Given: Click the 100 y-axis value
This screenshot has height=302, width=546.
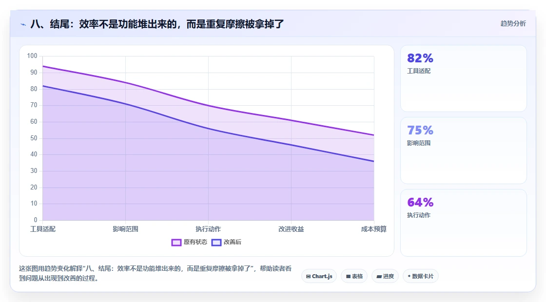Looking at the screenshot, I should [x=32, y=56].
